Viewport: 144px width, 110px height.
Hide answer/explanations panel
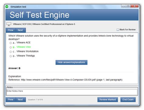point(71,62)
